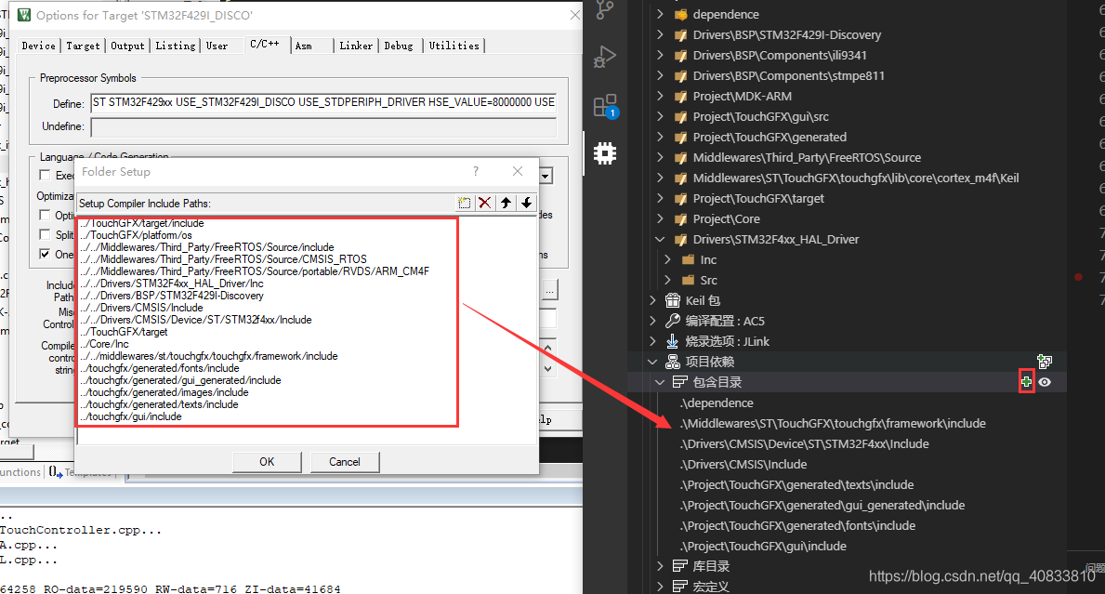Click the dependence folder icon
Screen dimensions: 1105x594
[681, 14]
